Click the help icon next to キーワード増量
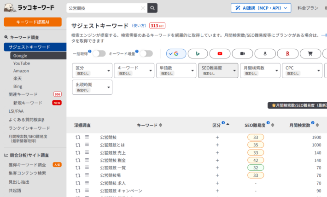327x197 pixels. coord(137,51)
